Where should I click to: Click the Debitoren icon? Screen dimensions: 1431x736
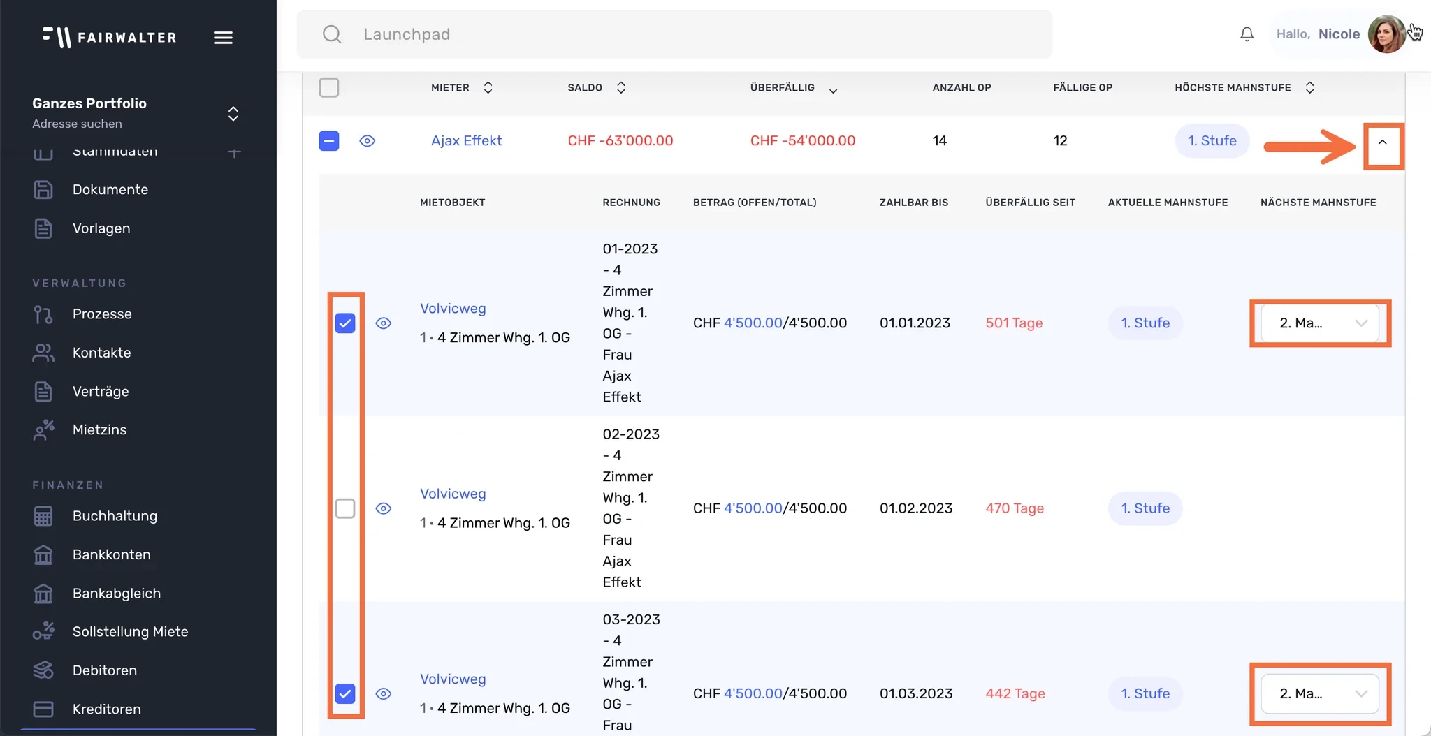tap(43, 670)
